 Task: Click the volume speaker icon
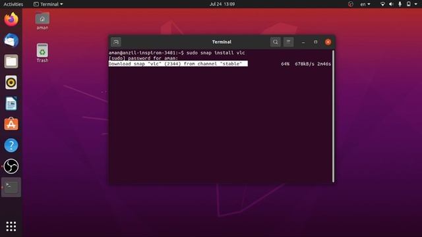[x=391, y=4]
